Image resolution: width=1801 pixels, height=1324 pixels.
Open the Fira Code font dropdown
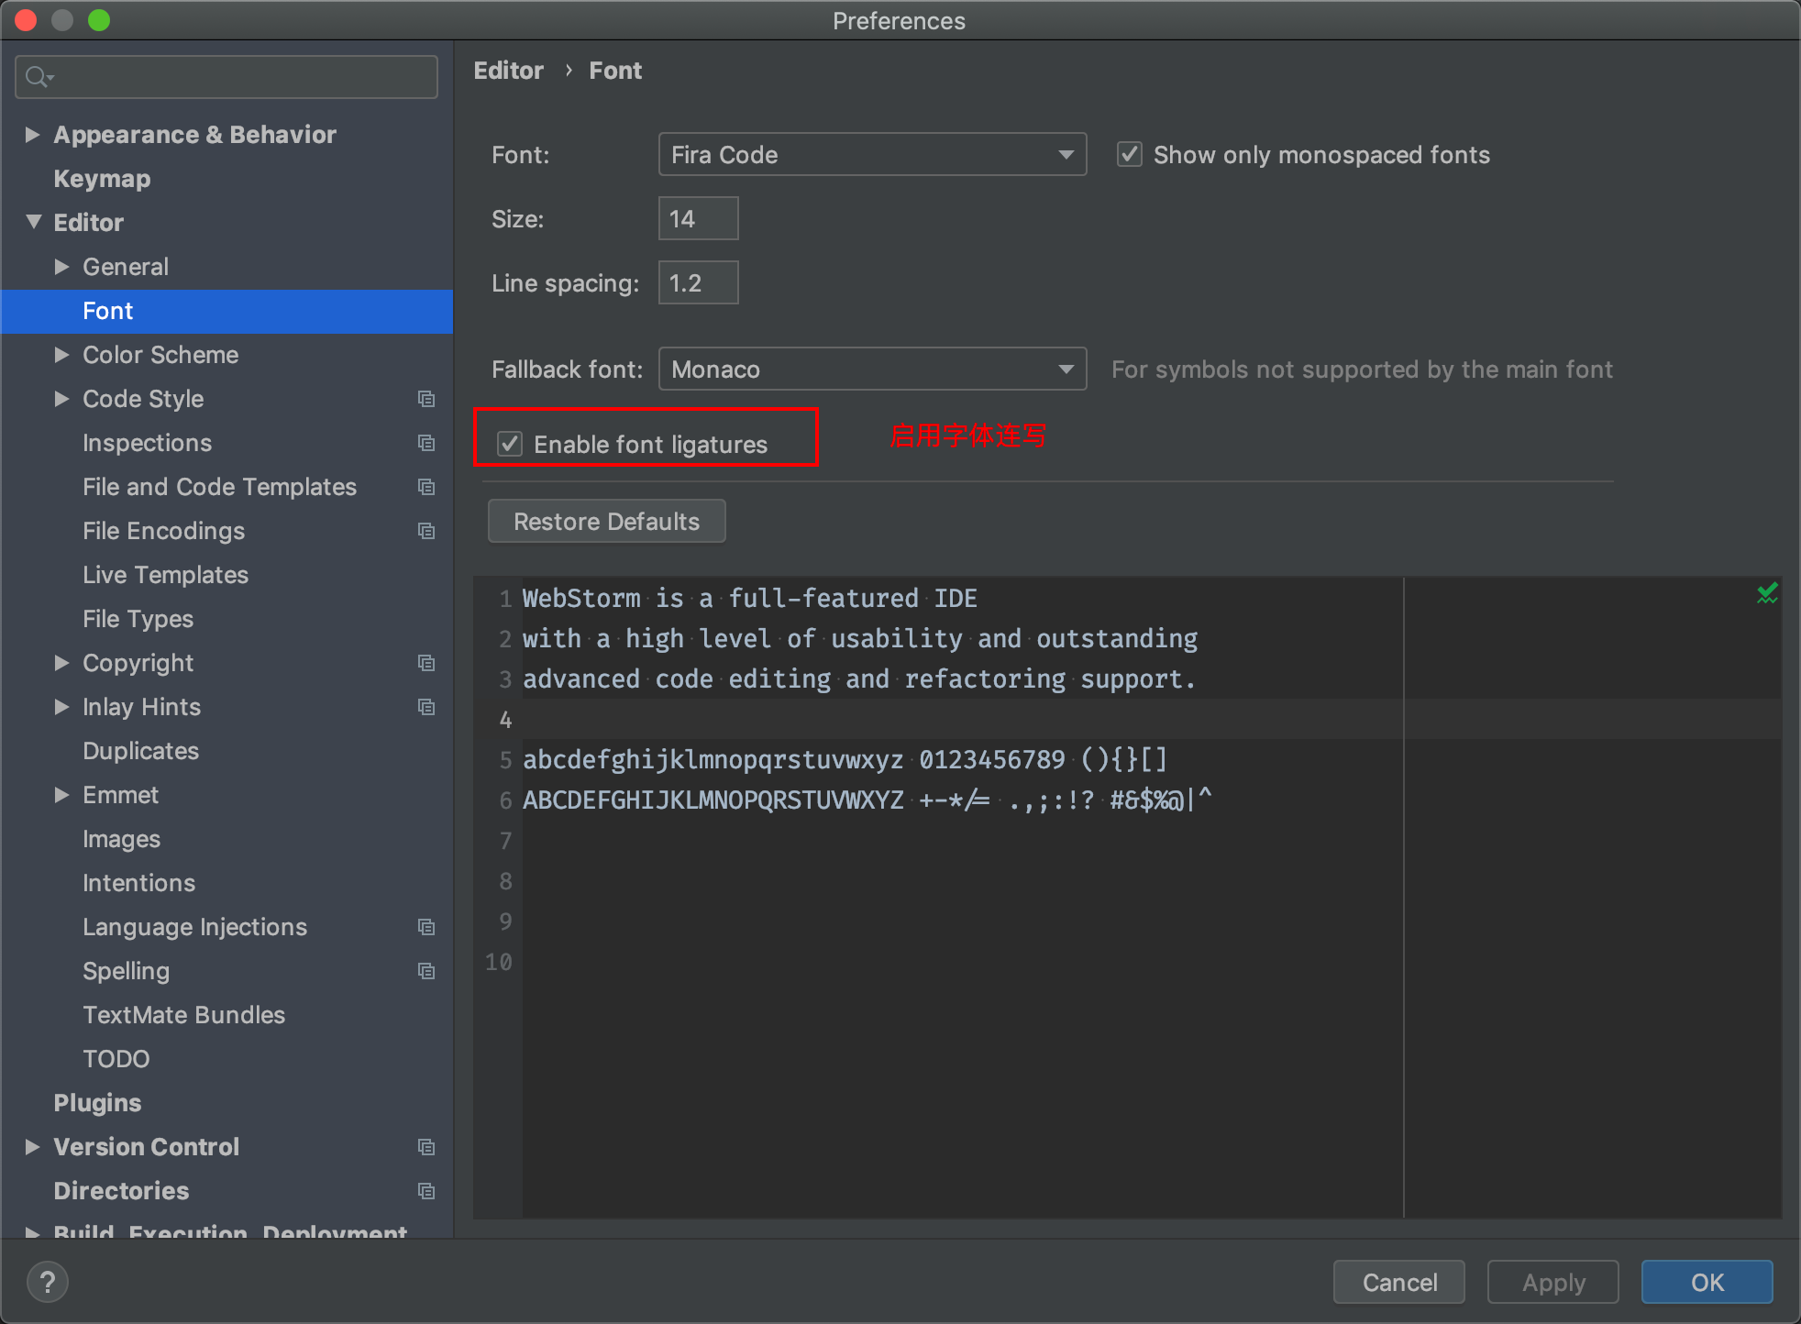coord(872,155)
